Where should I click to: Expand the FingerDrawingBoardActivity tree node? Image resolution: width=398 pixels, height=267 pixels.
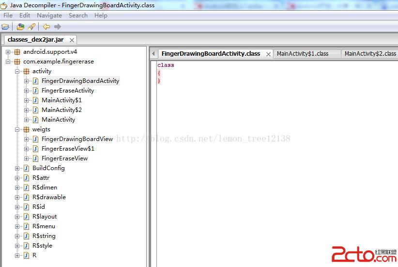coord(27,81)
